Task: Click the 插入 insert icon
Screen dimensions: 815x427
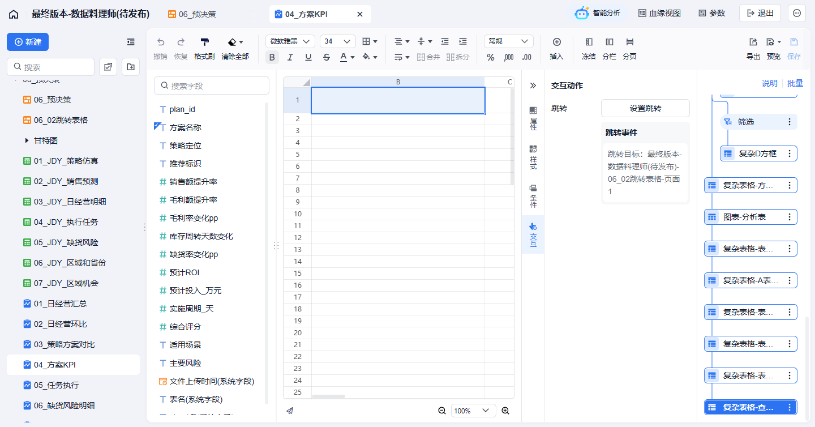Action: (x=557, y=42)
